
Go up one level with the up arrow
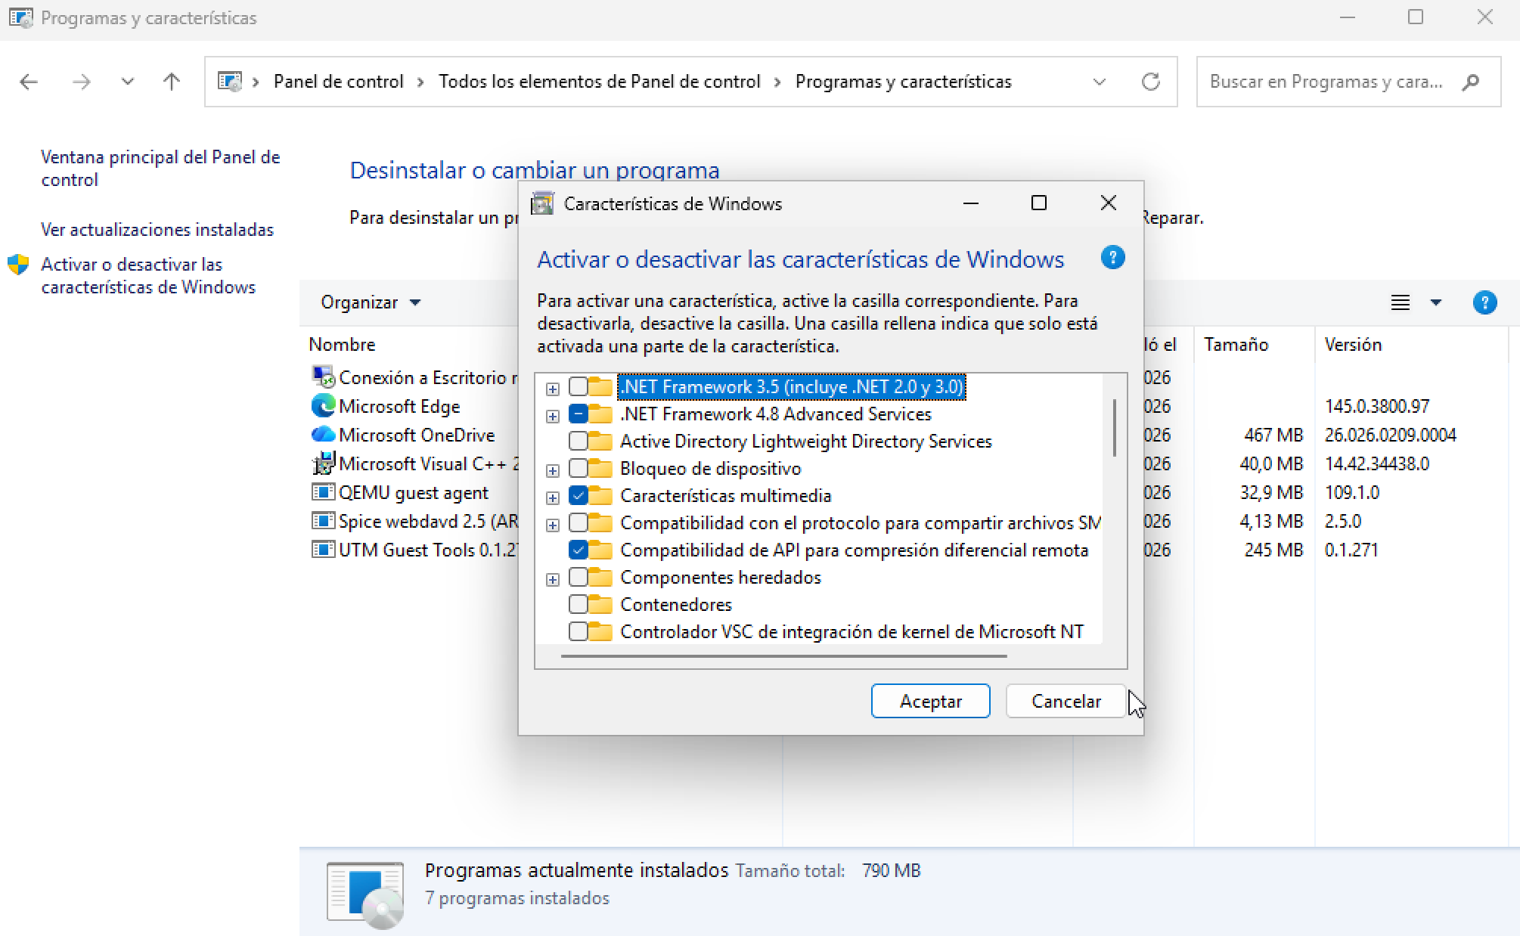(172, 82)
